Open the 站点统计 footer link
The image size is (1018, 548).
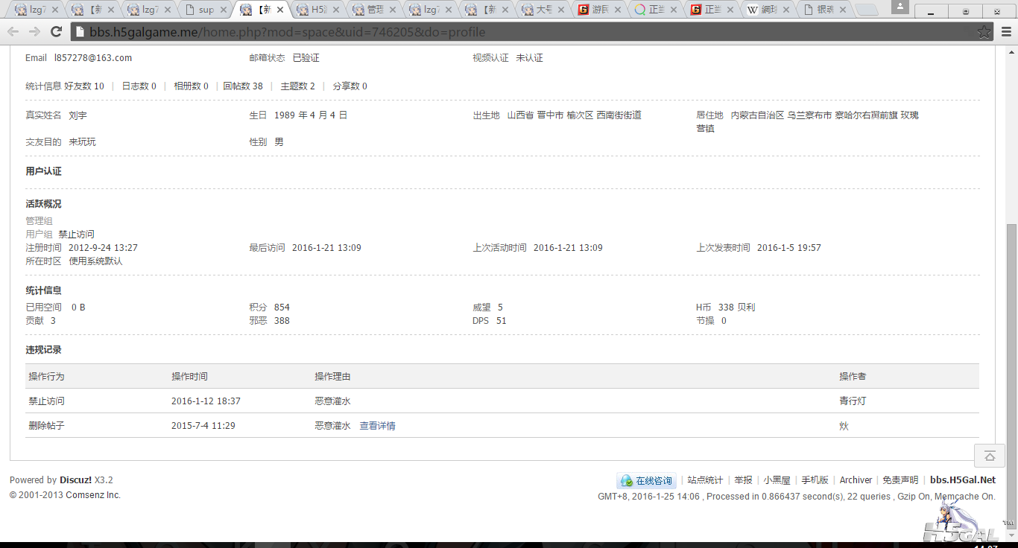point(705,480)
